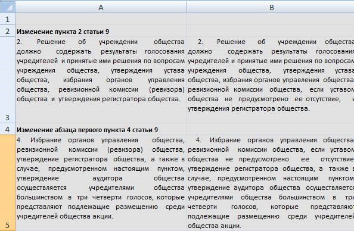The image size is (354, 231).
Task: Click cell 'Изменение абзаца первого пункта 4 статьи 9'
Action: [x=101, y=129]
